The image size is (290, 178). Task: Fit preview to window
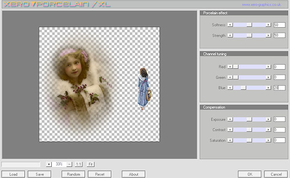tap(91, 164)
